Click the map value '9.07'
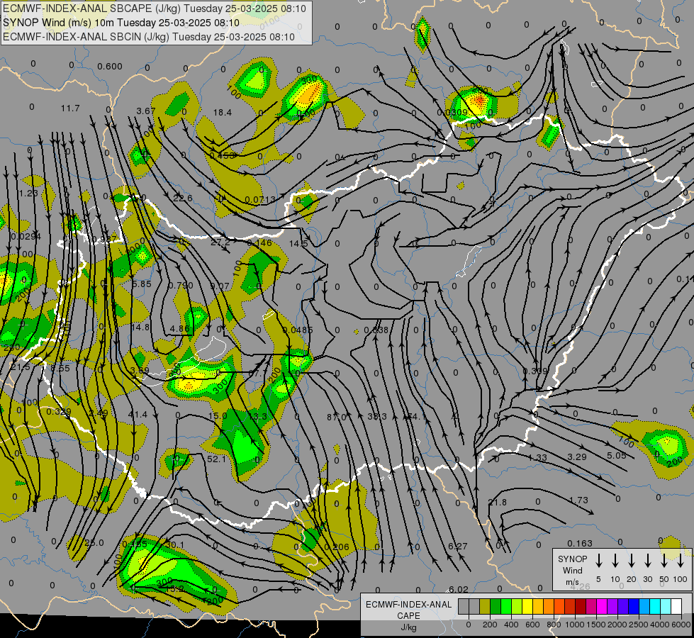This screenshot has height=638, width=694. [x=220, y=286]
